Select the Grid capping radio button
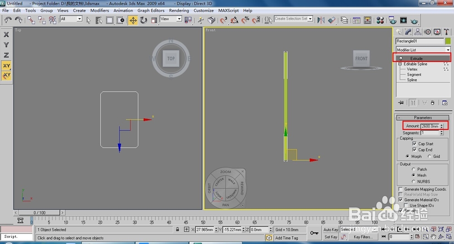 click(x=429, y=156)
